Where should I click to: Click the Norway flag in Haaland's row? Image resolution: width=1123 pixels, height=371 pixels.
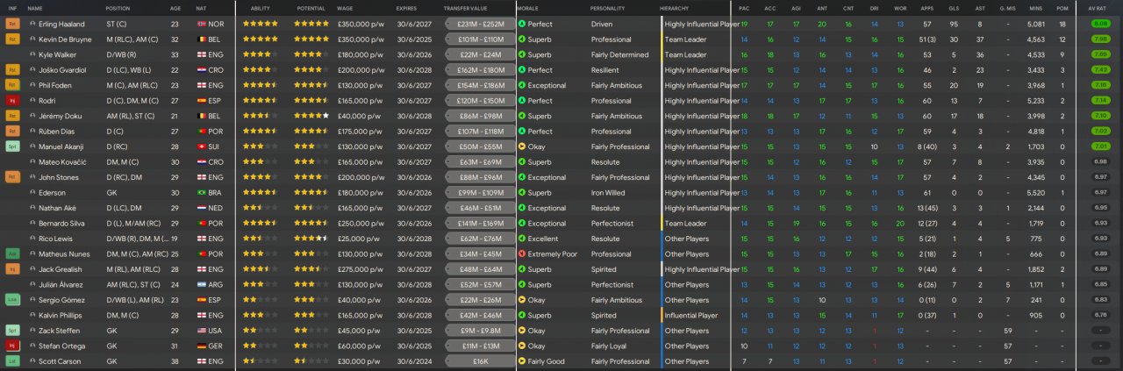click(x=200, y=25)
